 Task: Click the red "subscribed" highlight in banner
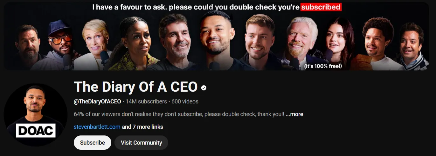click(x=321, y=7)
